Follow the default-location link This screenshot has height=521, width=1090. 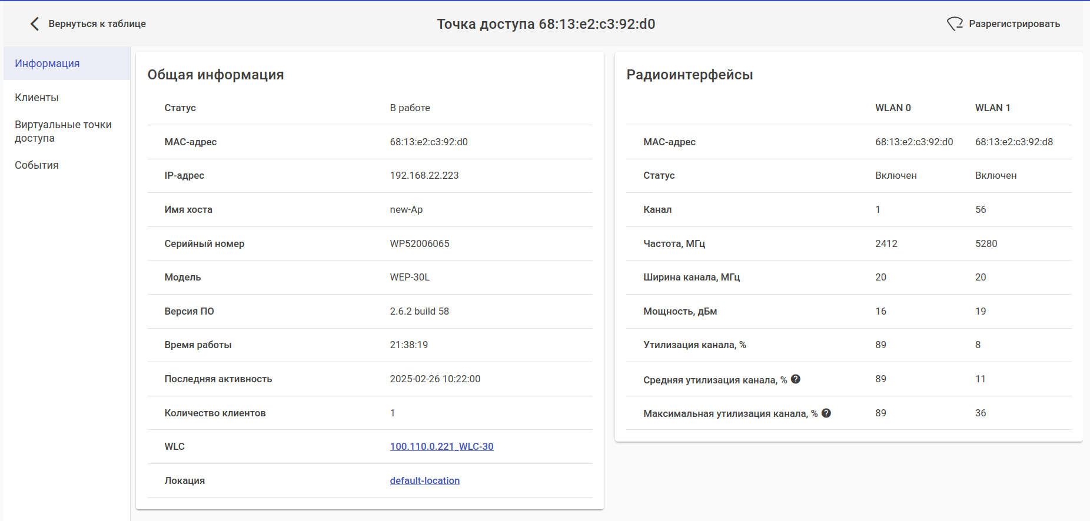[x=424, y=481]
